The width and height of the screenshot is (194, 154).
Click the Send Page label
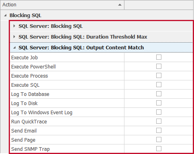23,140
